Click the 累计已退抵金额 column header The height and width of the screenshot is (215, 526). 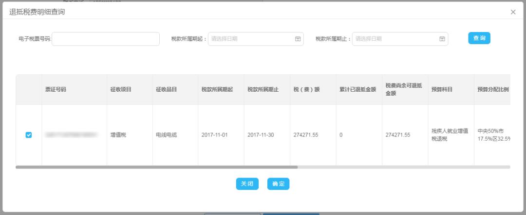[x=357, y=90]
